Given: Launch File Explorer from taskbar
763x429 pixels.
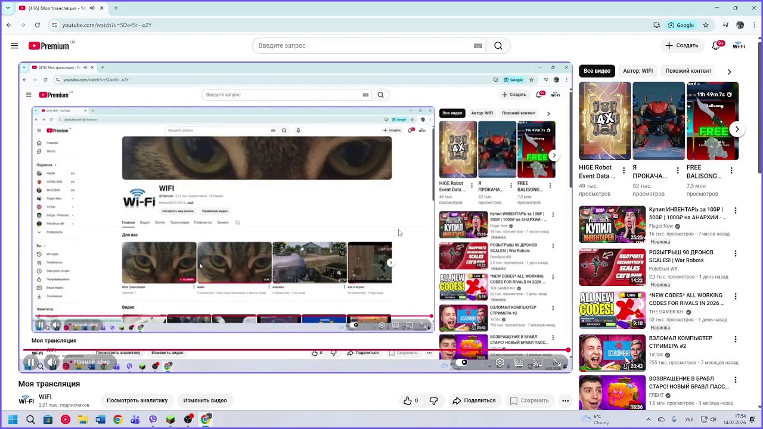Looking at the screenshot, I should click(x=83, y=419).
